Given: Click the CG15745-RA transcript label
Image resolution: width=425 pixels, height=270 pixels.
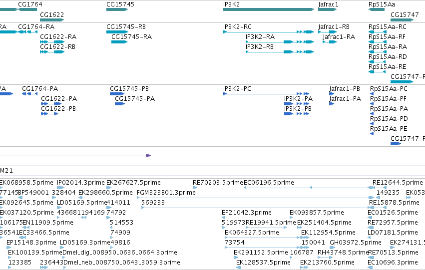Looking at the screenshot, I should coord(132,37).
